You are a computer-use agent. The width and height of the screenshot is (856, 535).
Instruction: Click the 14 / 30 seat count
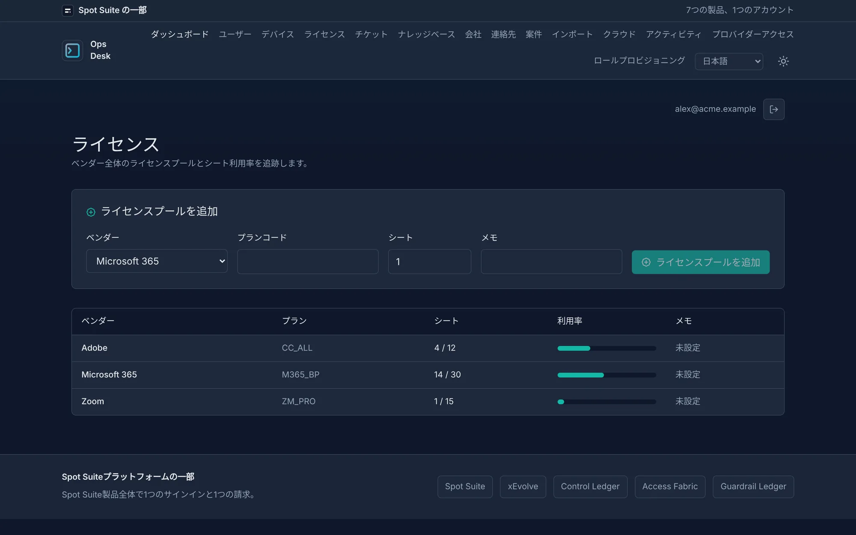[x=447, y=374]
